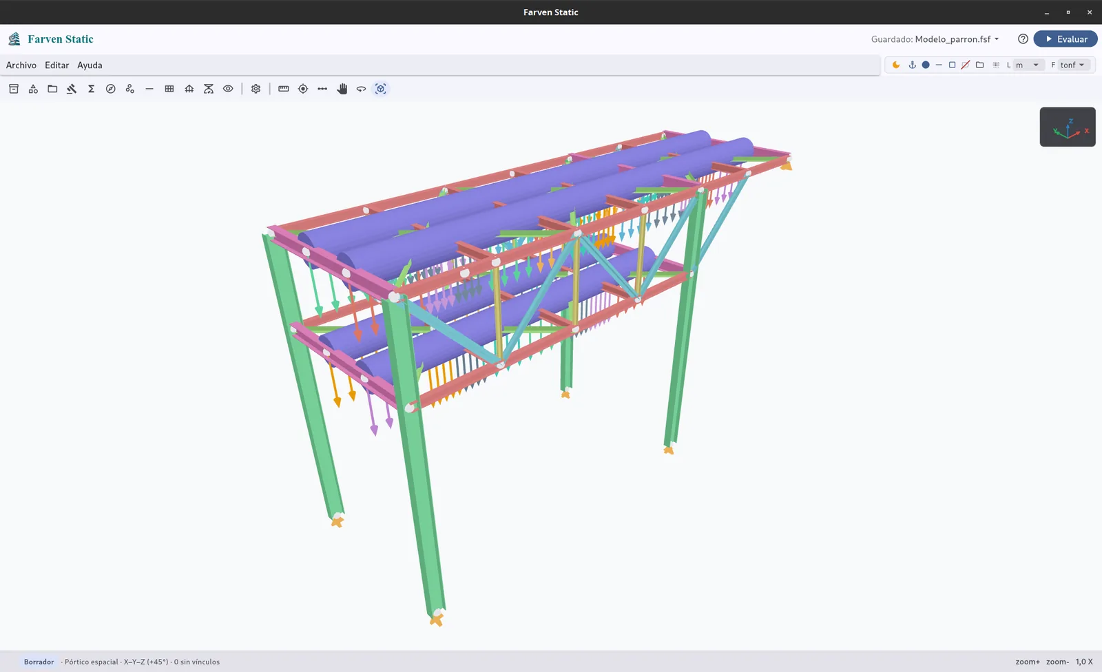Toggle the member line display
The width and height of the screenshot is (1102, 672).
tap(939, 65)
